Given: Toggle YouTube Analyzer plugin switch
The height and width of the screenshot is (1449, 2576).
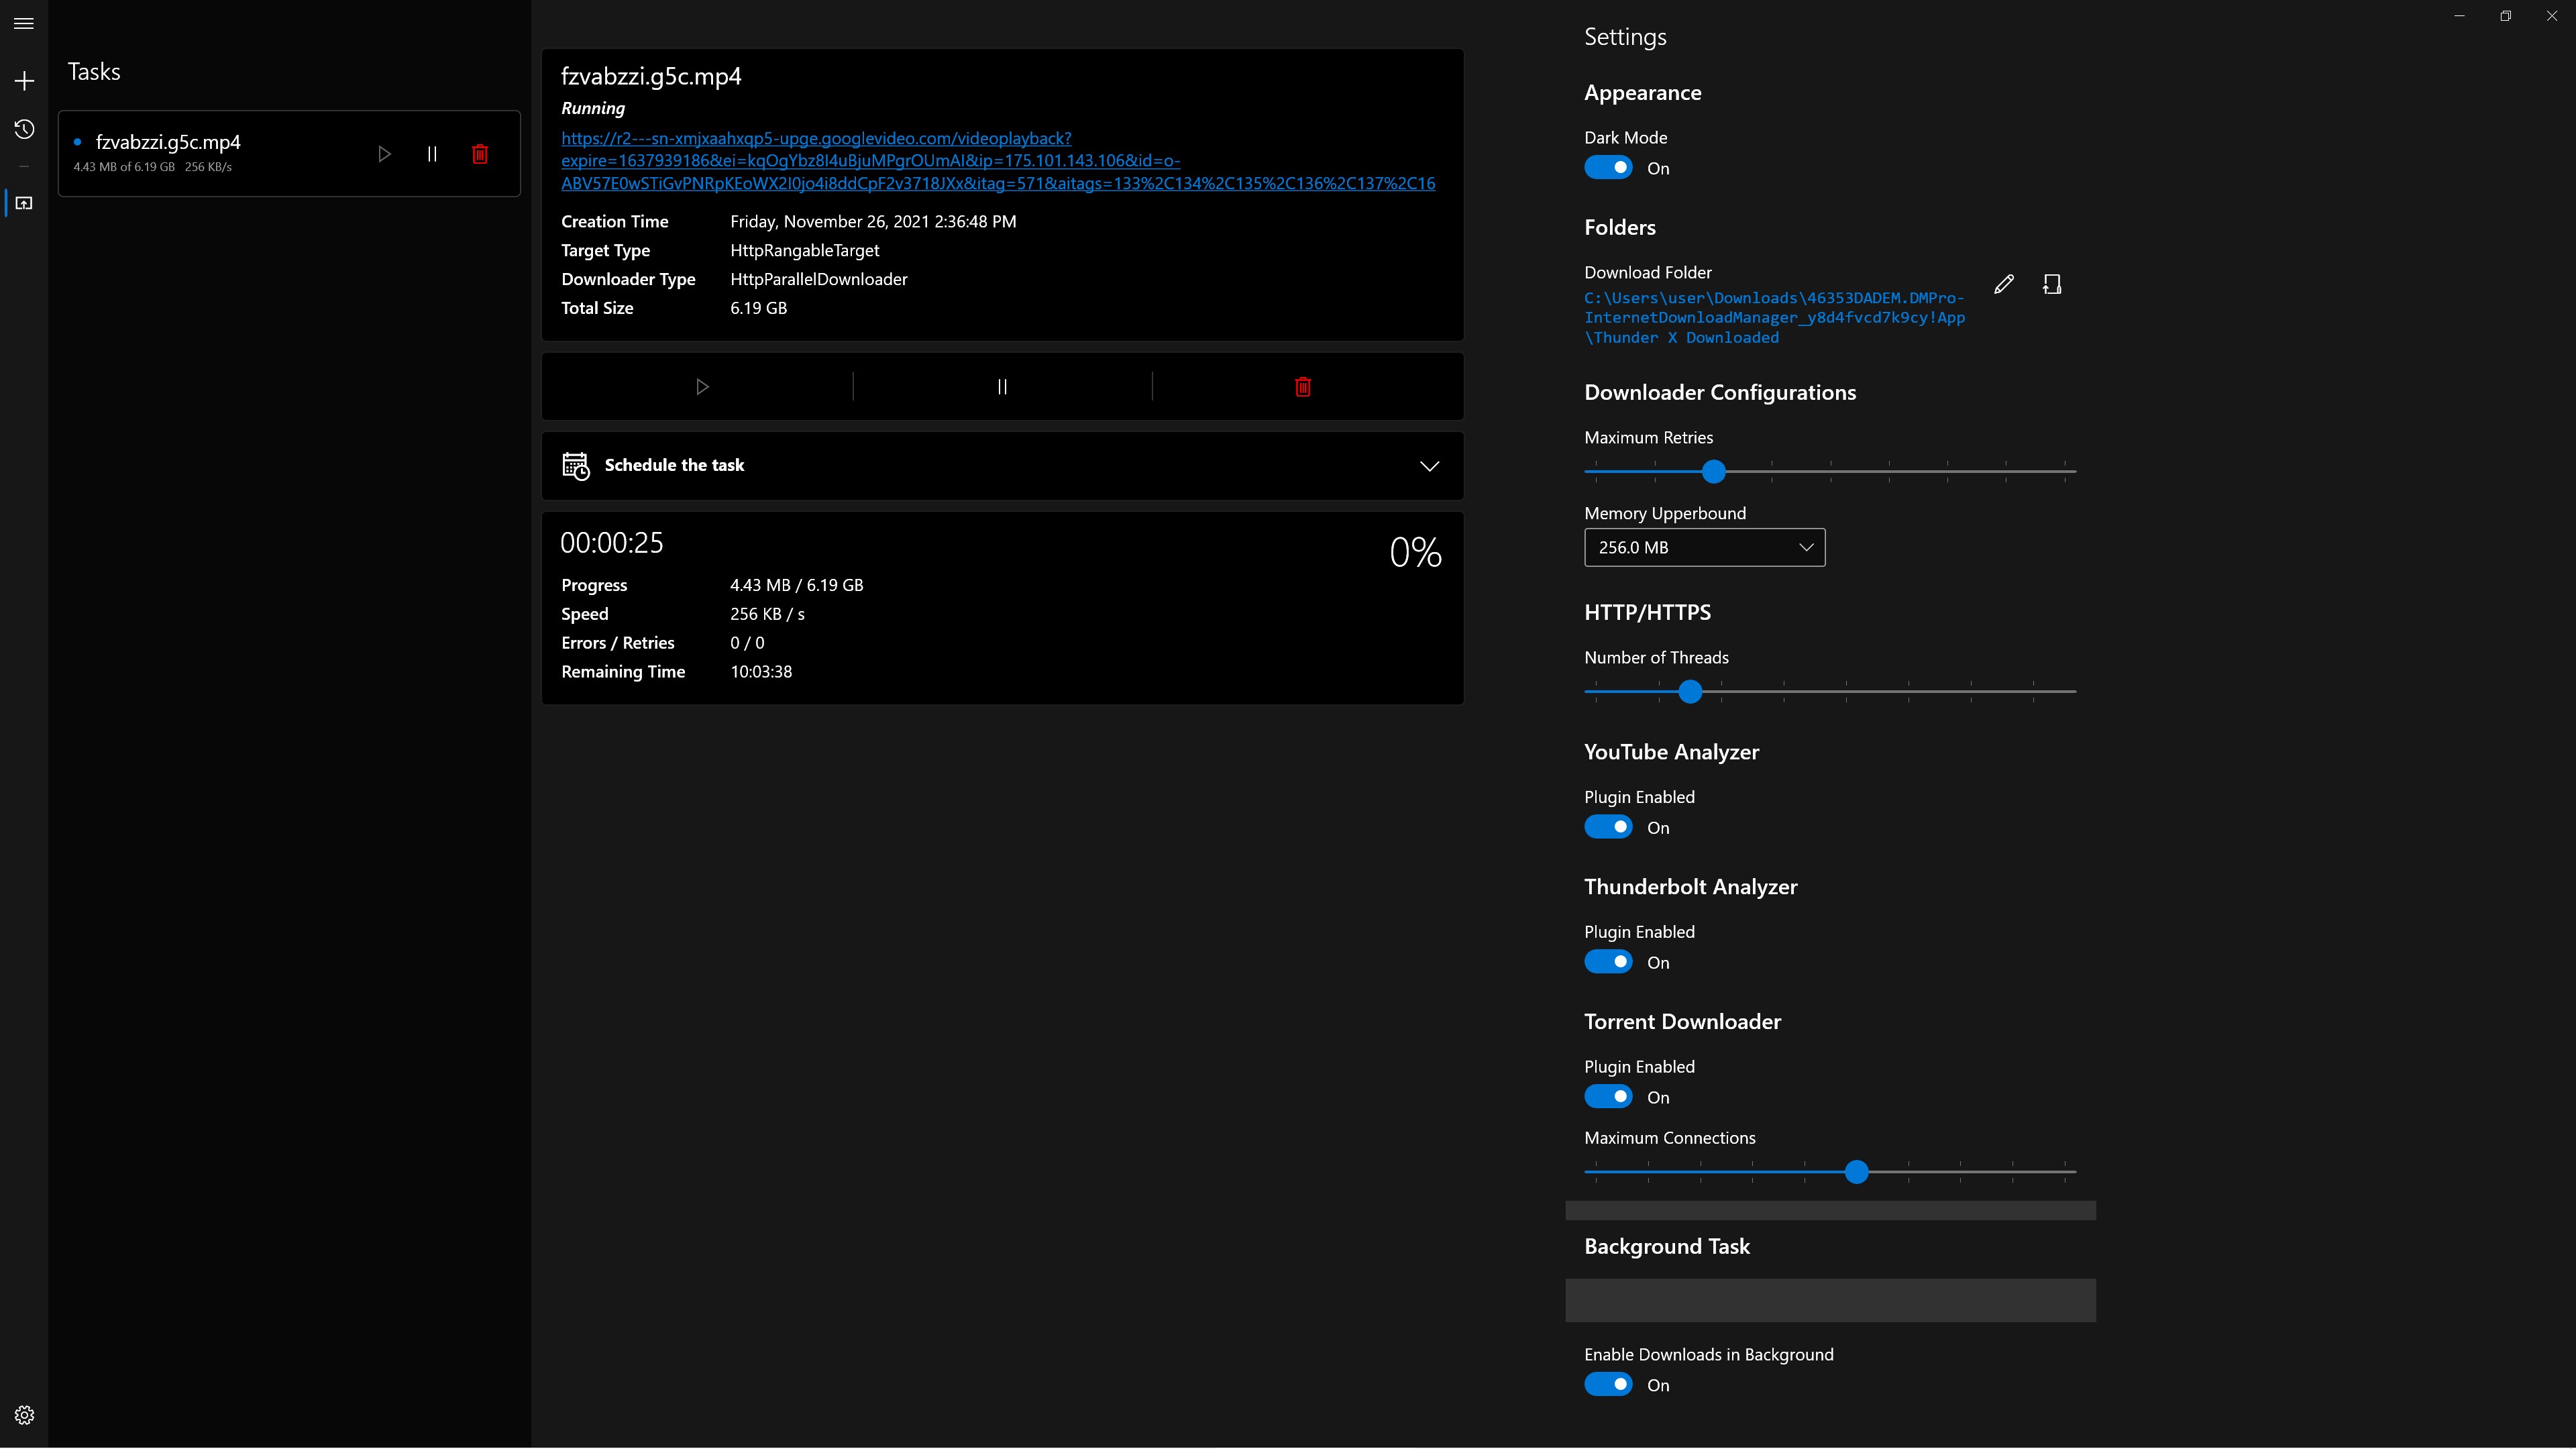Looking at the screenshot, I should (1608, 827).
